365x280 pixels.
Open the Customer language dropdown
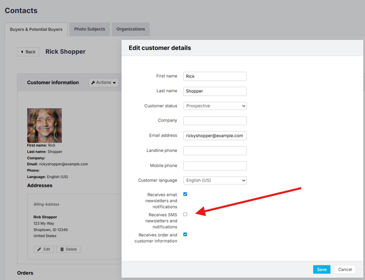[215, 180]
